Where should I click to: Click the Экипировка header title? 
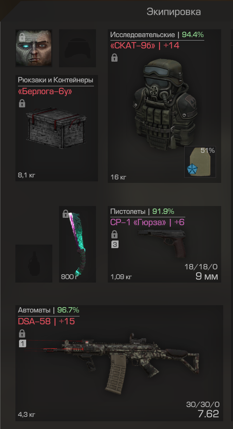tap(174, 12)
